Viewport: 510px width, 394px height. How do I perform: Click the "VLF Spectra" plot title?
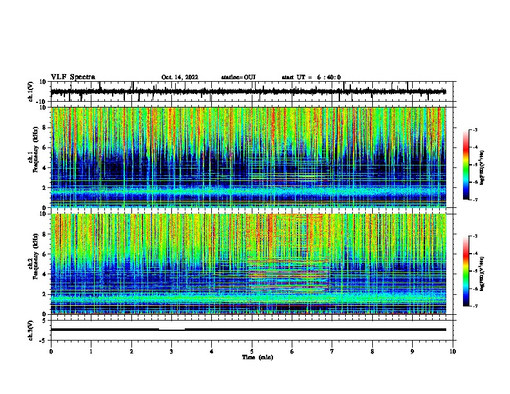coord(73,77)
